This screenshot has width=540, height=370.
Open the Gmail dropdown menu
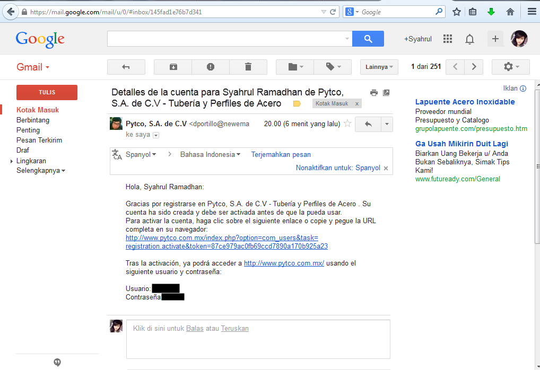tap(33, 67)
